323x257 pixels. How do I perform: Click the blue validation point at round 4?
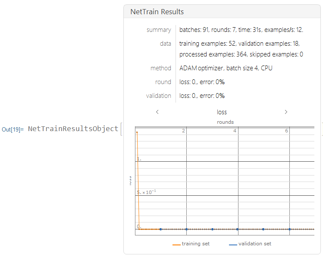coord(238,229)
